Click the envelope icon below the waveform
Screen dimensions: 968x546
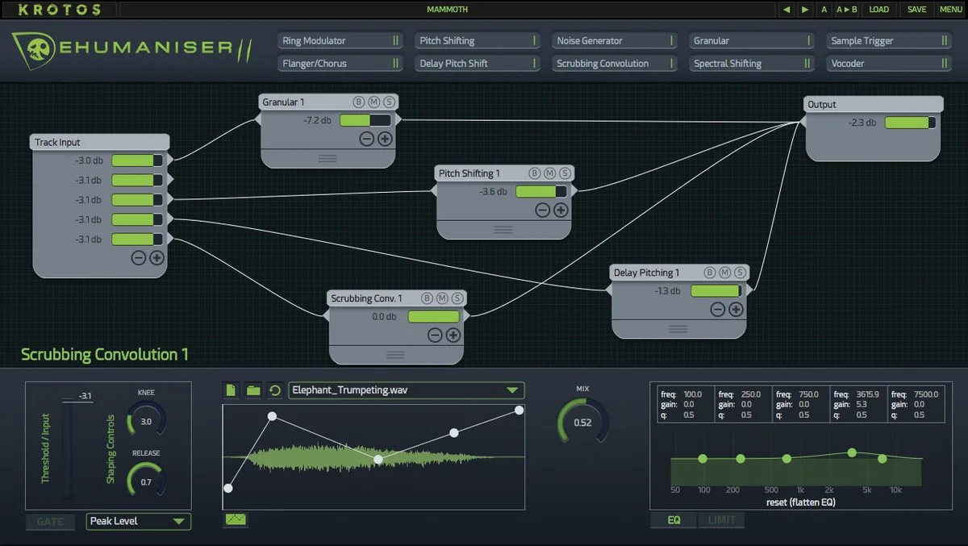236,520
